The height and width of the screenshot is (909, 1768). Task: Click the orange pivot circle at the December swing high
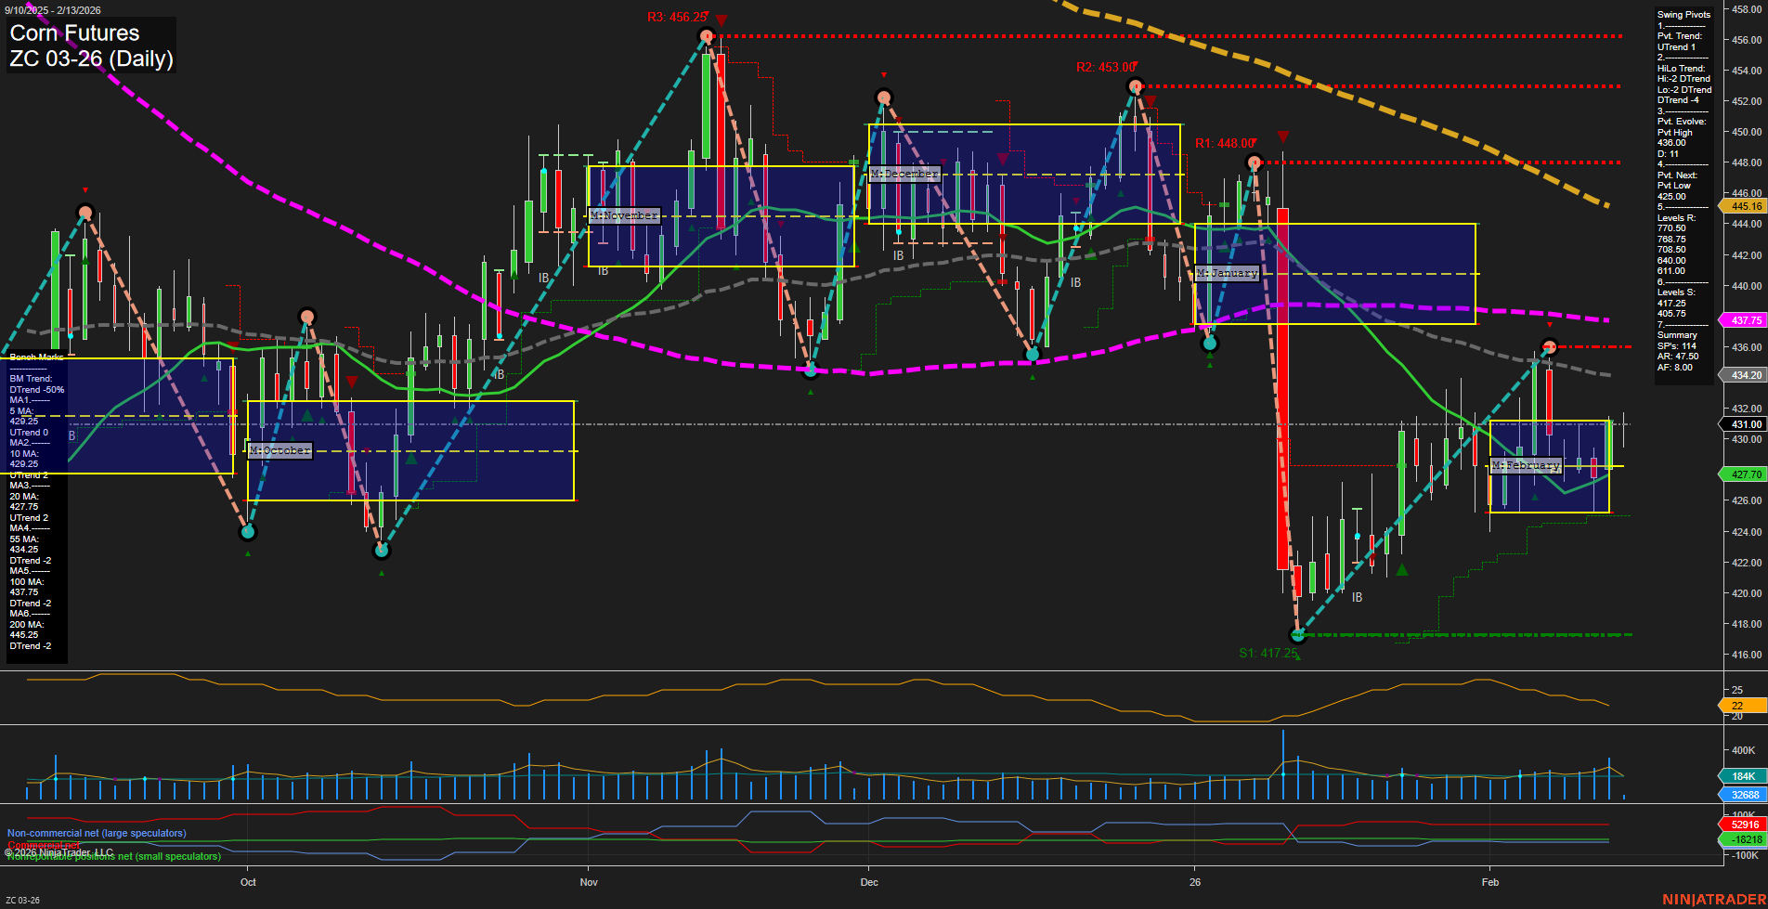coord(882,96)
